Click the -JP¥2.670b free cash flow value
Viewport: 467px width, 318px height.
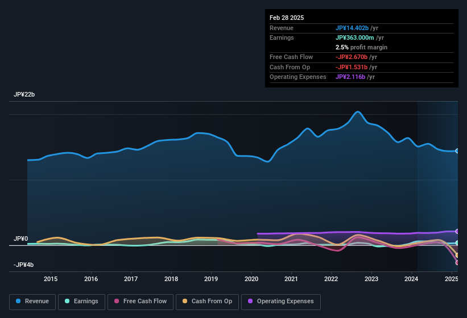(x=352, y=57)
